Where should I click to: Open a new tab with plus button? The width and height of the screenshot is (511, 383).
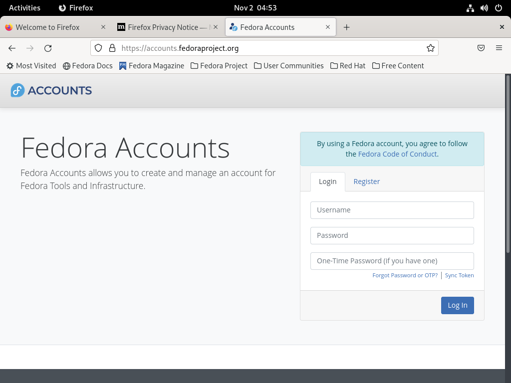pos(346,27)
